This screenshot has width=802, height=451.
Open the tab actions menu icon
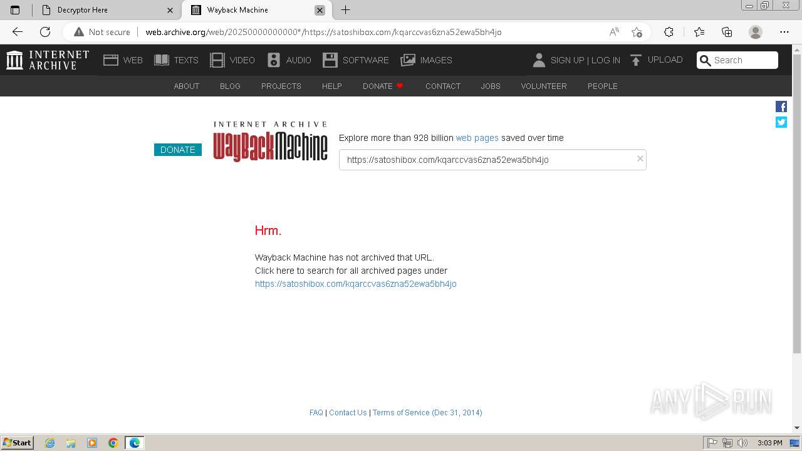point(15,10)
